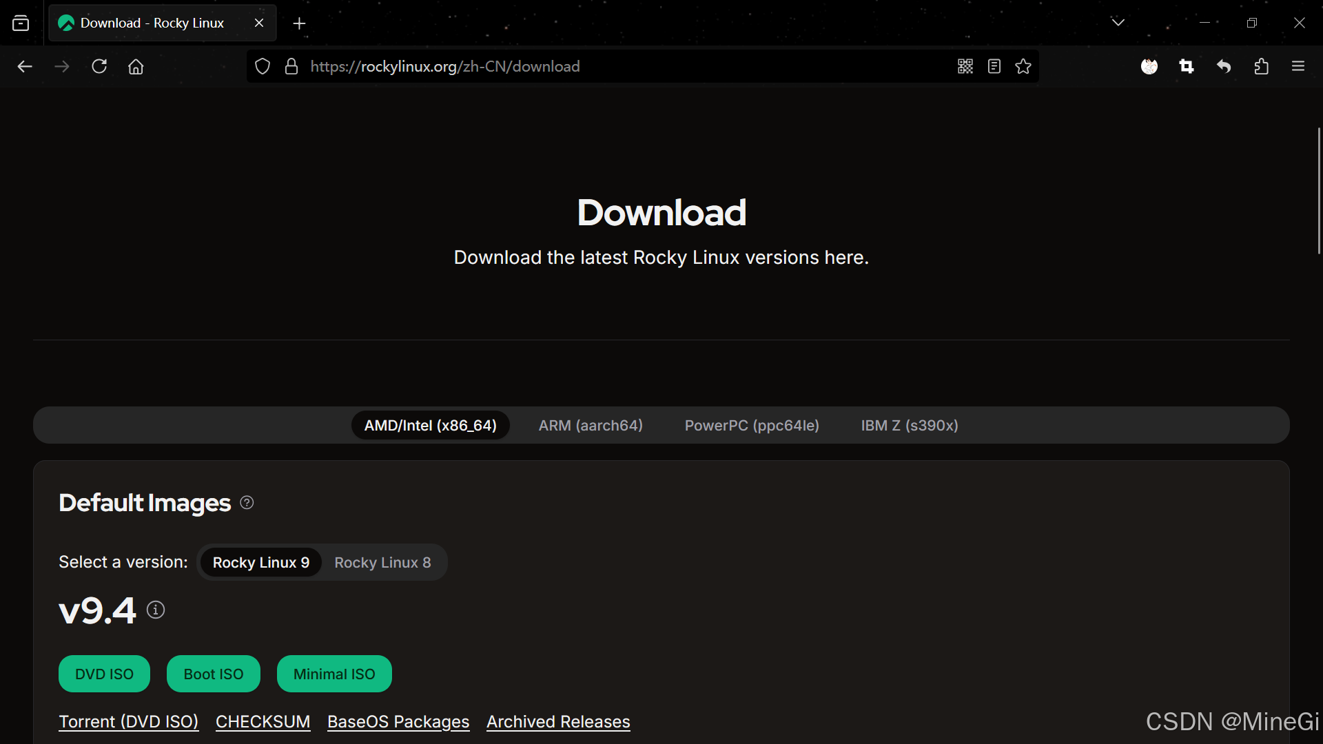Screen dimensions: 1323x744
Task: Open the extensions puzzle piece icon
Action: (x=1261, y=66)
